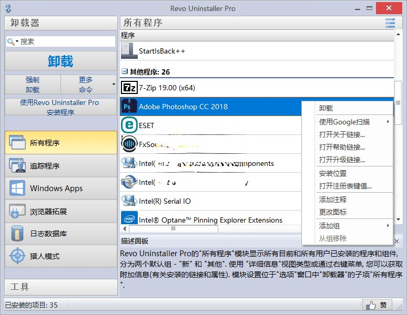The width and height of the screenshot is (407, 315).
Task: Open the 更多命令 dropdown arrow
Action: pos(114,85)
